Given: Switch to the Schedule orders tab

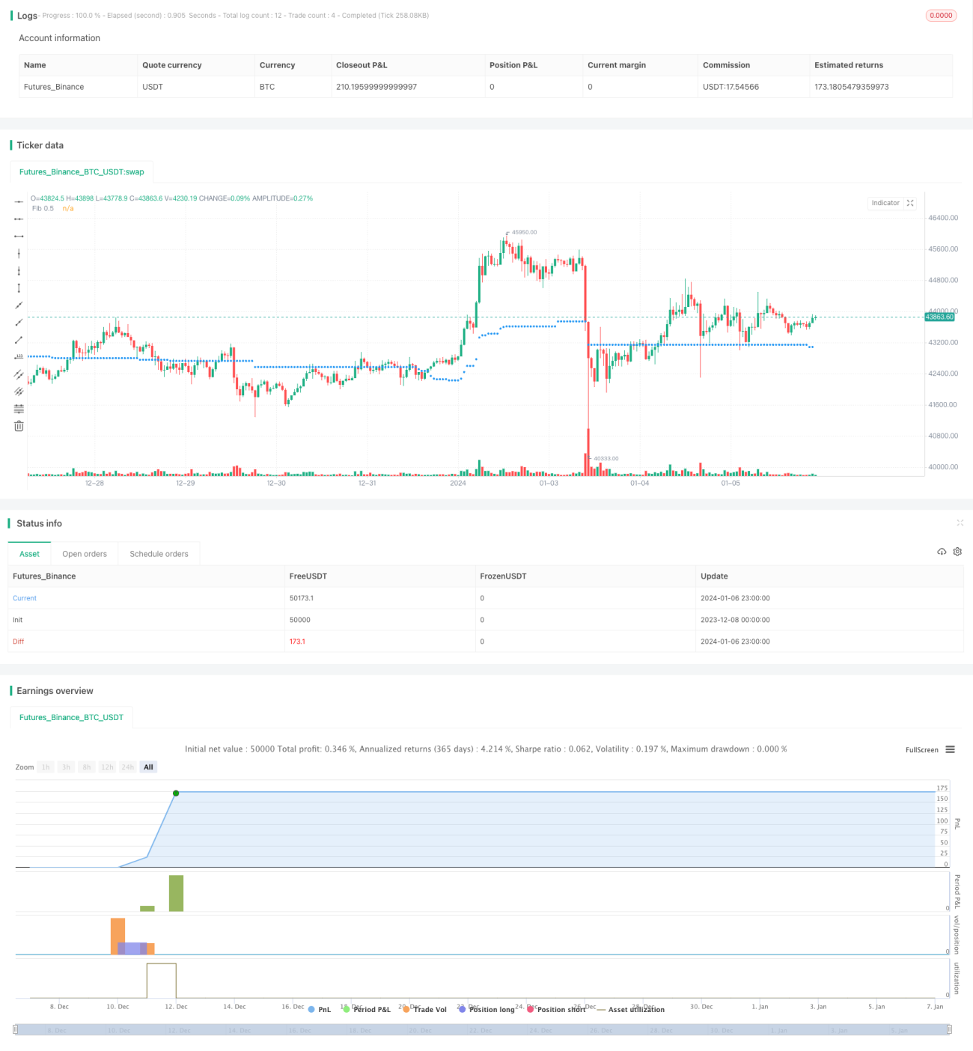Looking at the screenshot, I should [159, 554].
